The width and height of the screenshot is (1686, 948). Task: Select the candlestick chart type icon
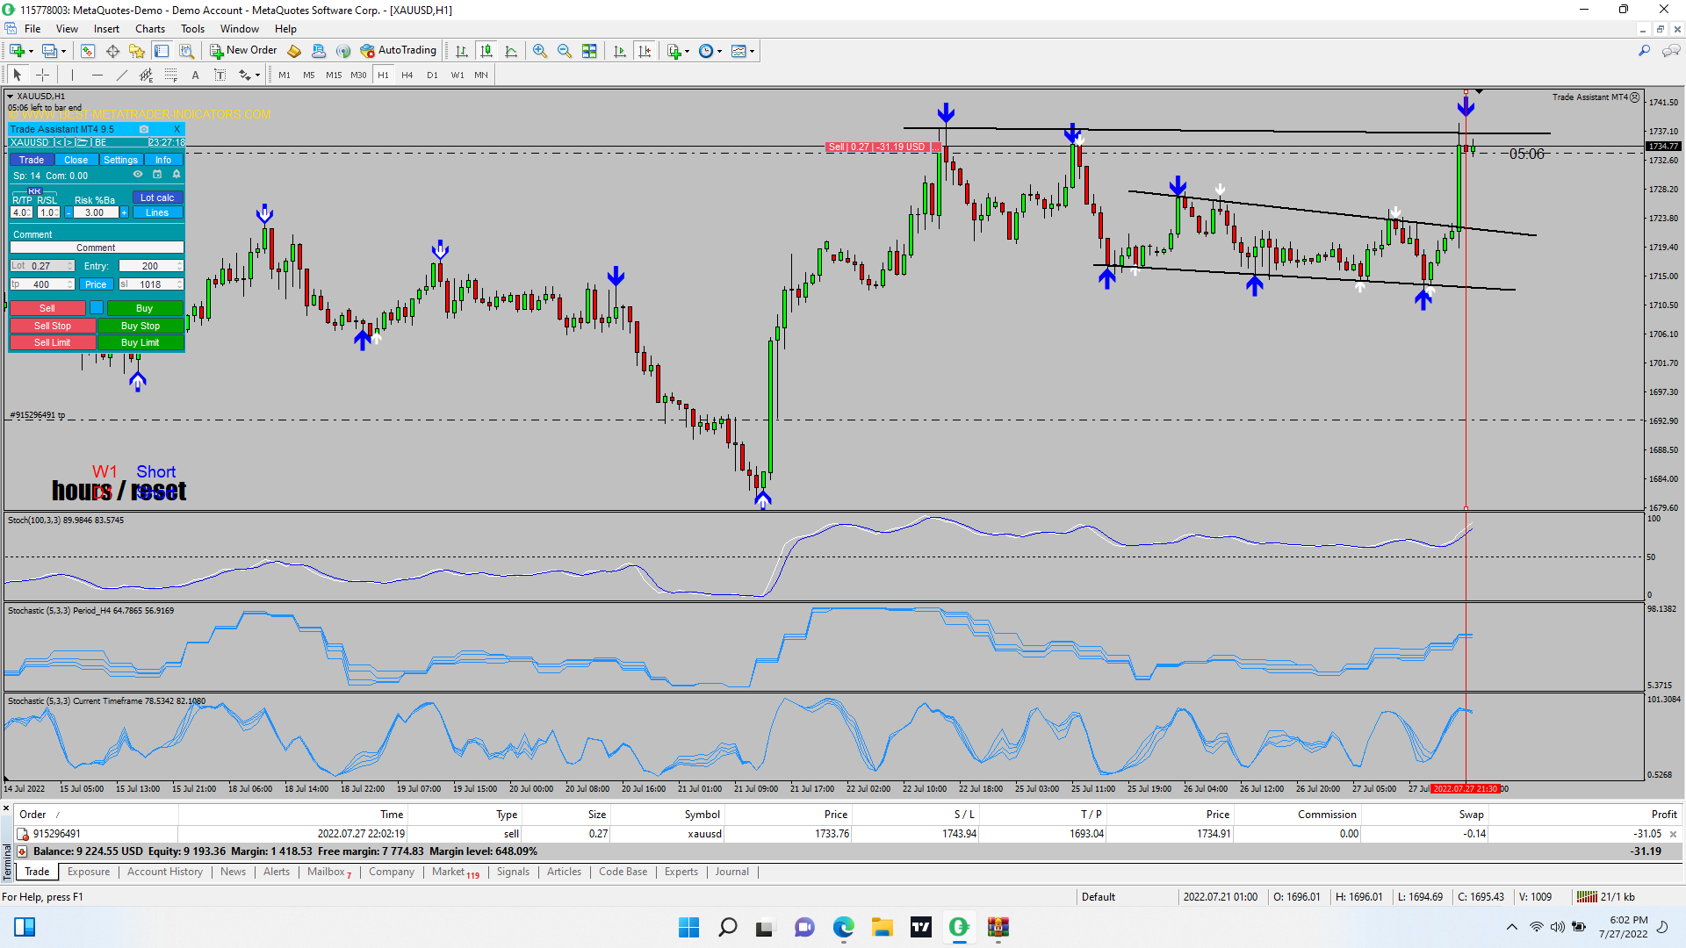486,51
